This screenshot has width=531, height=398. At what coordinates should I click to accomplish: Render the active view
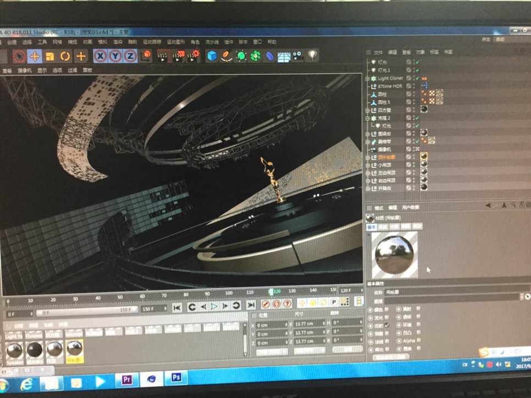(x=163, y=56)
